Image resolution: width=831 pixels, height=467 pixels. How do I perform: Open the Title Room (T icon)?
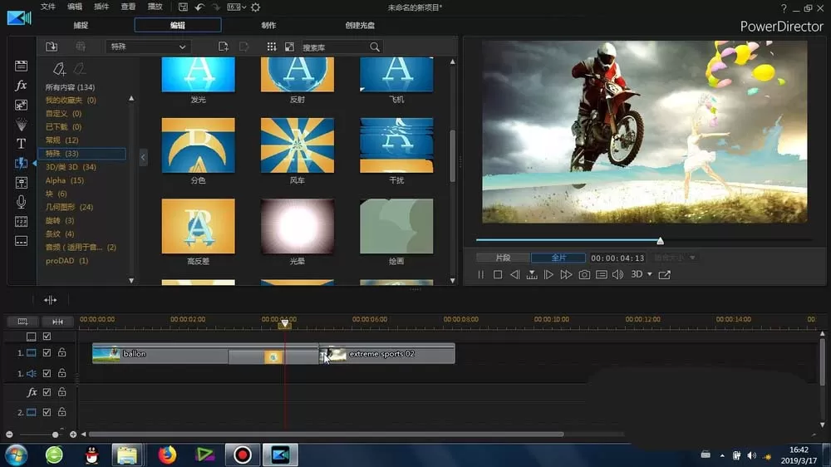tap(22, 144)
